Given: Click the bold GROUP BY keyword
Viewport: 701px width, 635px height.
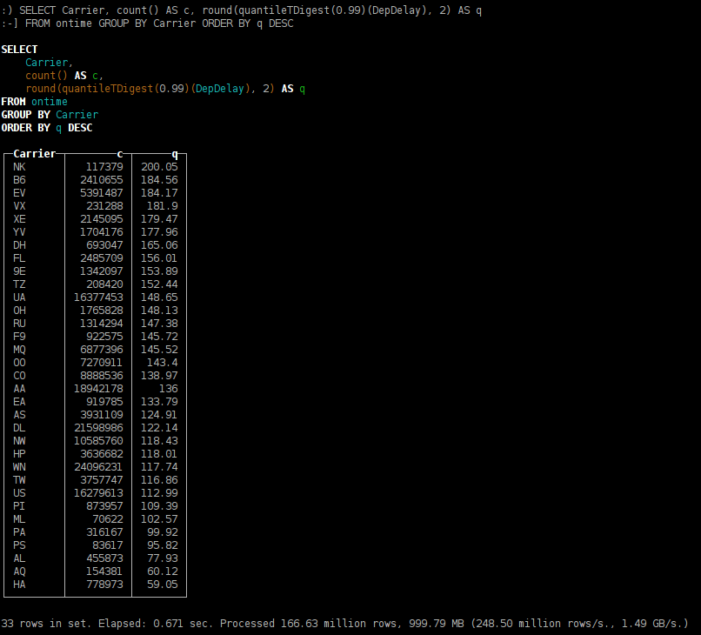Looking at the screenshot, I should 25,115.
